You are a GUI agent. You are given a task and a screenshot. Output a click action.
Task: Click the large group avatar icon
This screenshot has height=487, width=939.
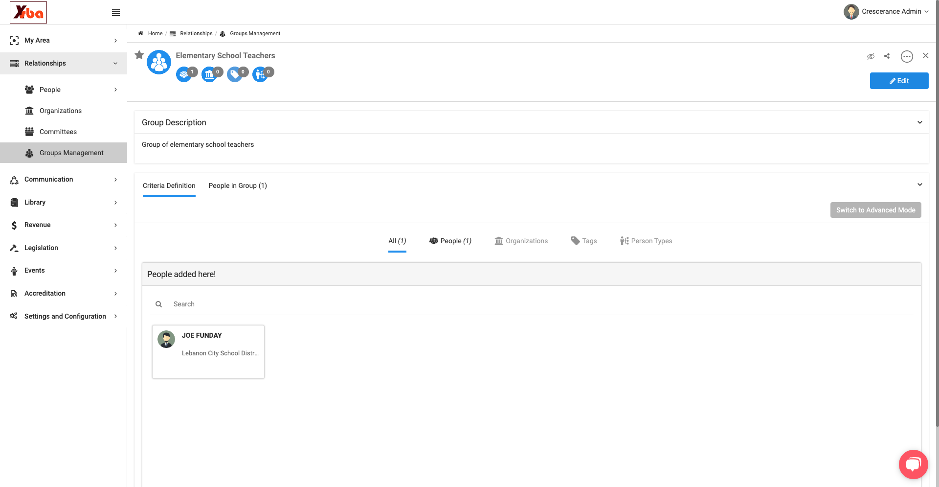pos(159,62)
